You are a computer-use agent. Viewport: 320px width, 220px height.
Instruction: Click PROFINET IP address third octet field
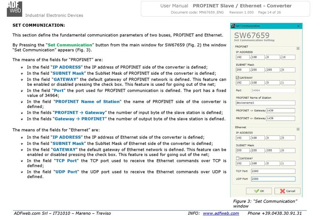point(273,57)
